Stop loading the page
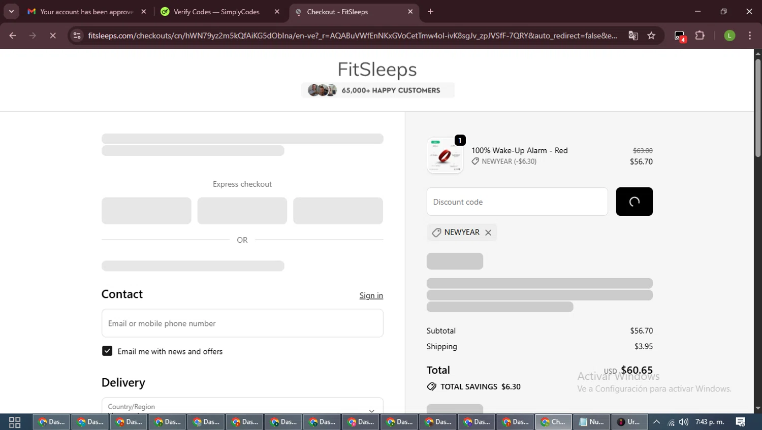This screenshot has width=762, height=430. [x=53, y=36]
